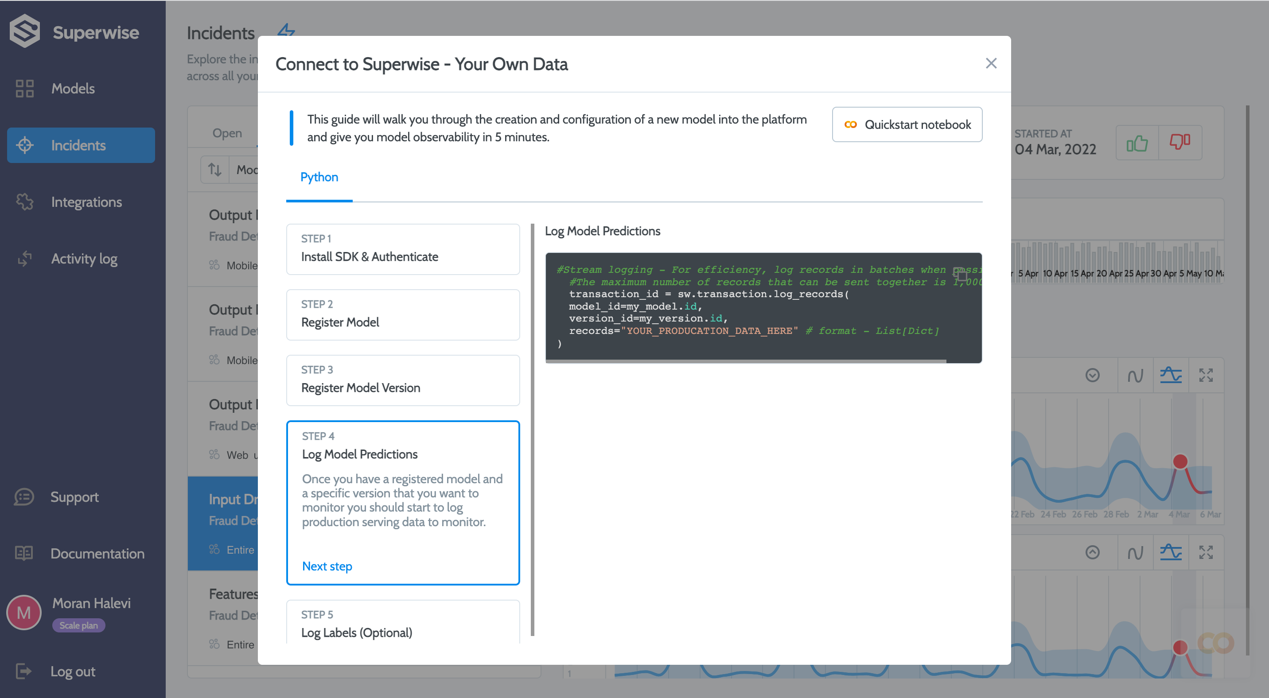This screenshot has height=698, width=1269.
Task: Open the Models section in the sidebar
Action: coord(73,89)
